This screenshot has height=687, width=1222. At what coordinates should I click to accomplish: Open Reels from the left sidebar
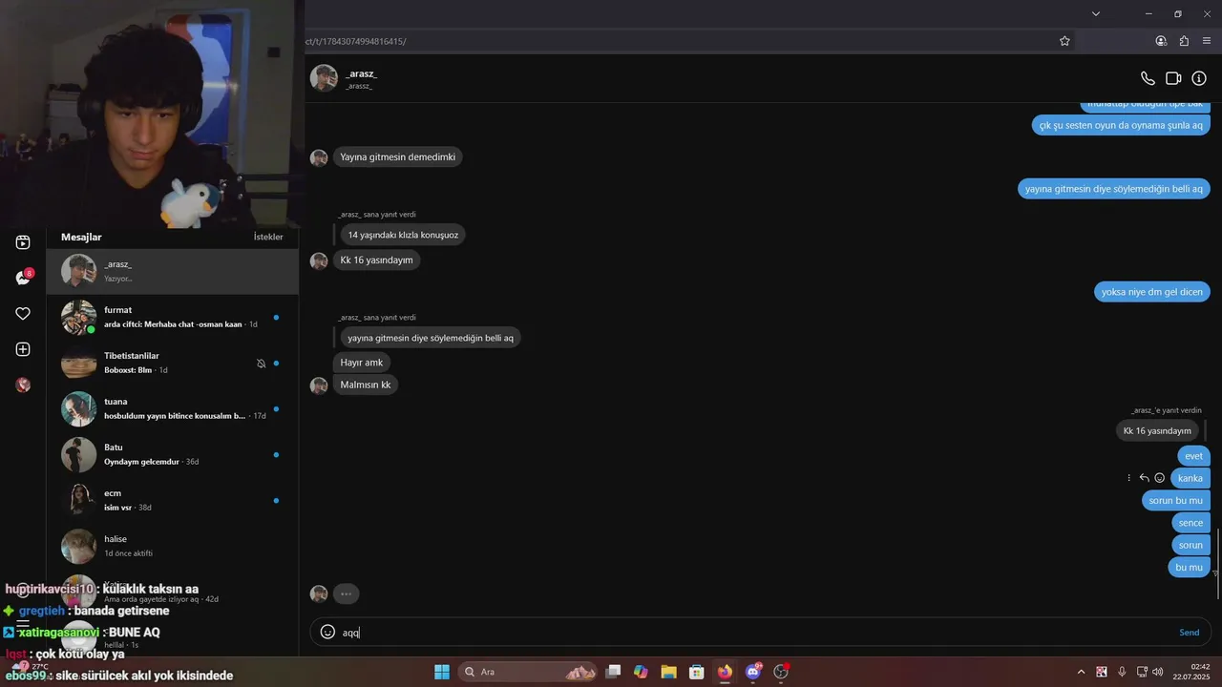[23, 242]
